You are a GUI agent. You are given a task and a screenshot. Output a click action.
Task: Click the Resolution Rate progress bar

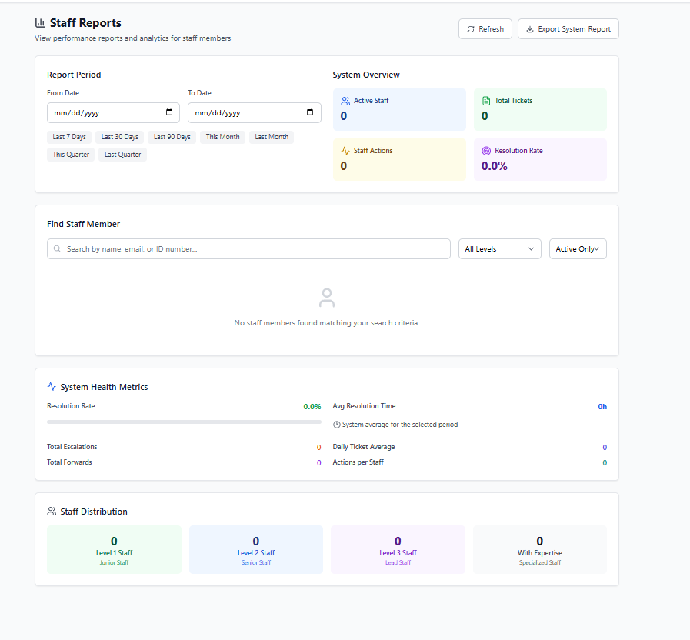(x=184, y=422)
